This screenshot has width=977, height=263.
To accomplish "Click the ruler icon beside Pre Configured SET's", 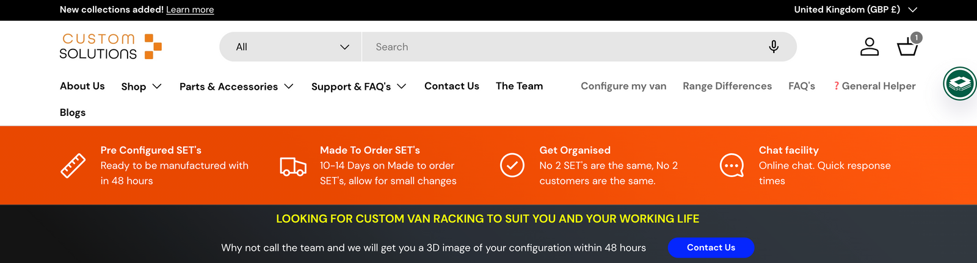I will click(73, 165).
